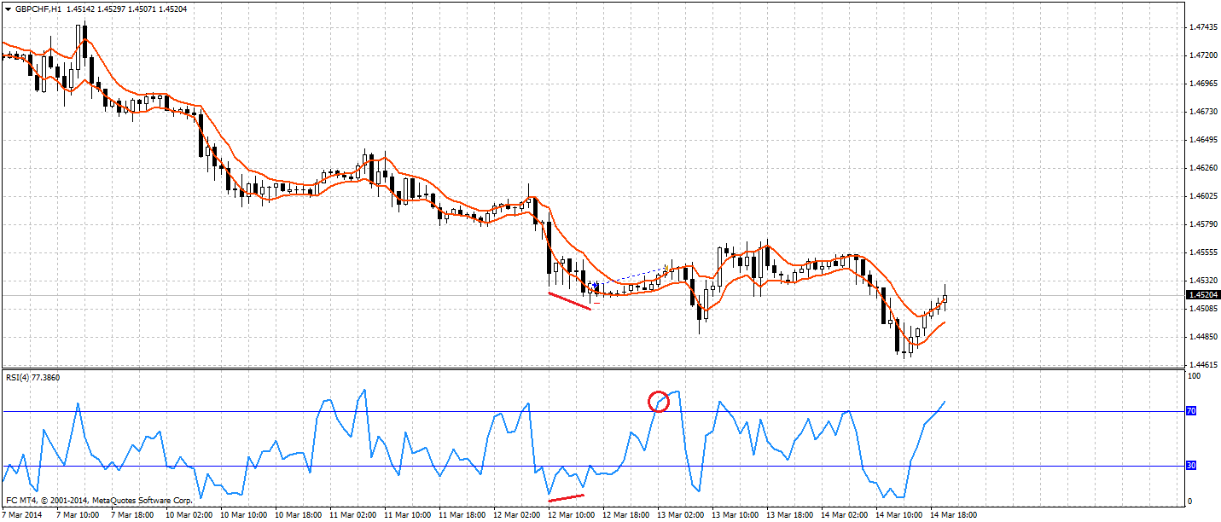Click the RSI(4) 77.3860 indicator label

tap(34, 377)
